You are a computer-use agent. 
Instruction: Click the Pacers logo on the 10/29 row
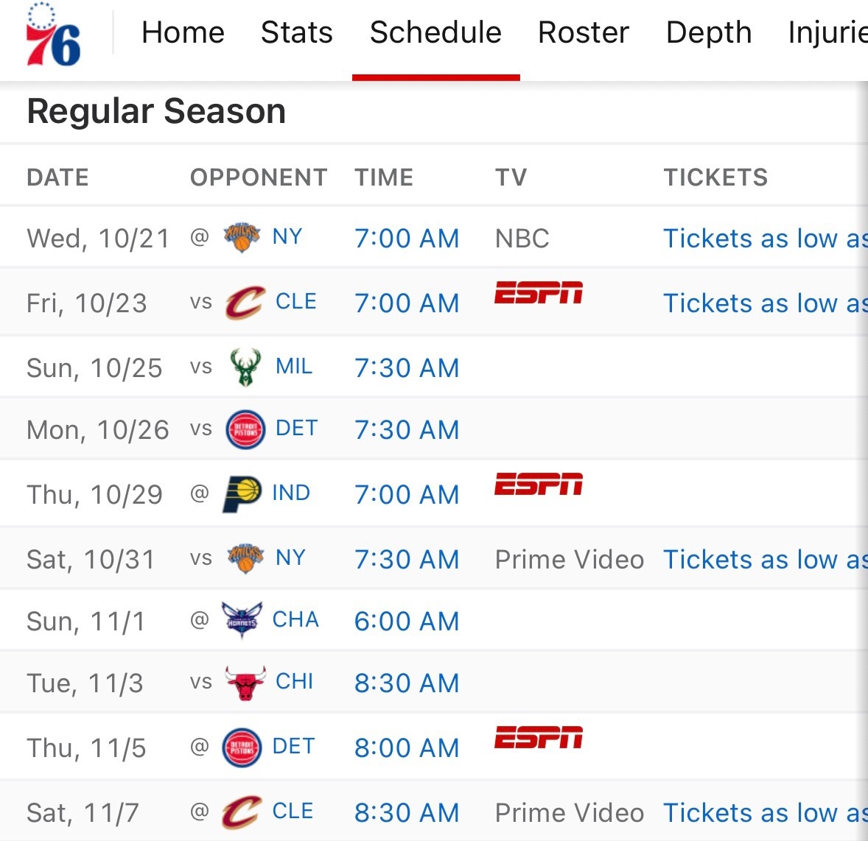coord(242,493)
